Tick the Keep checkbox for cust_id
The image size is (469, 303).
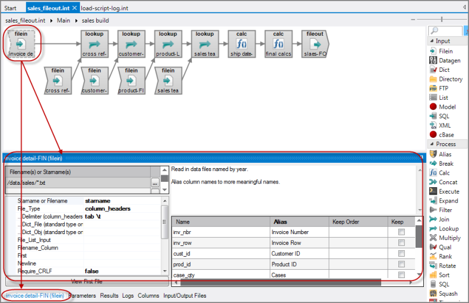point(401,254)
